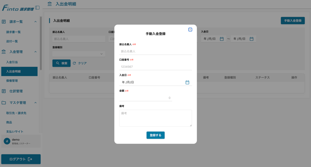Screen dimensions: 311x167
Task: Open 債権管理 in sidebar
Action: coord(12,81)
